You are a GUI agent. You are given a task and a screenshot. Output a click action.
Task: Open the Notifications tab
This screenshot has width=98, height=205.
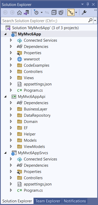tap(75, 201)
